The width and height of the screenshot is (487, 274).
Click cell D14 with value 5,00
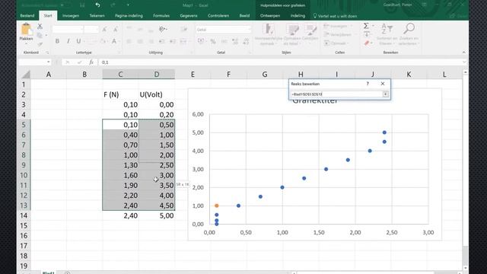157,215
